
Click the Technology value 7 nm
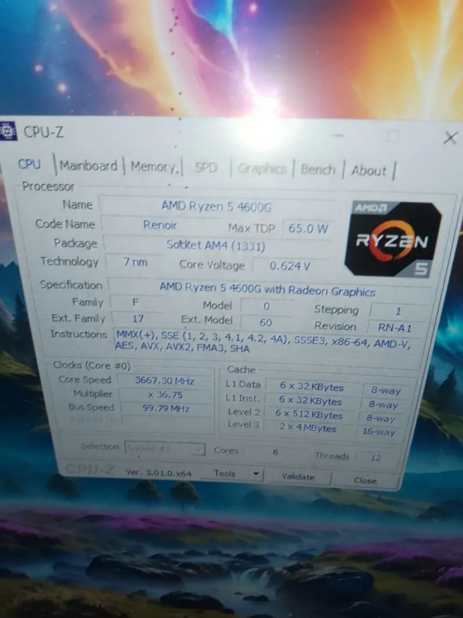point(136,262)
